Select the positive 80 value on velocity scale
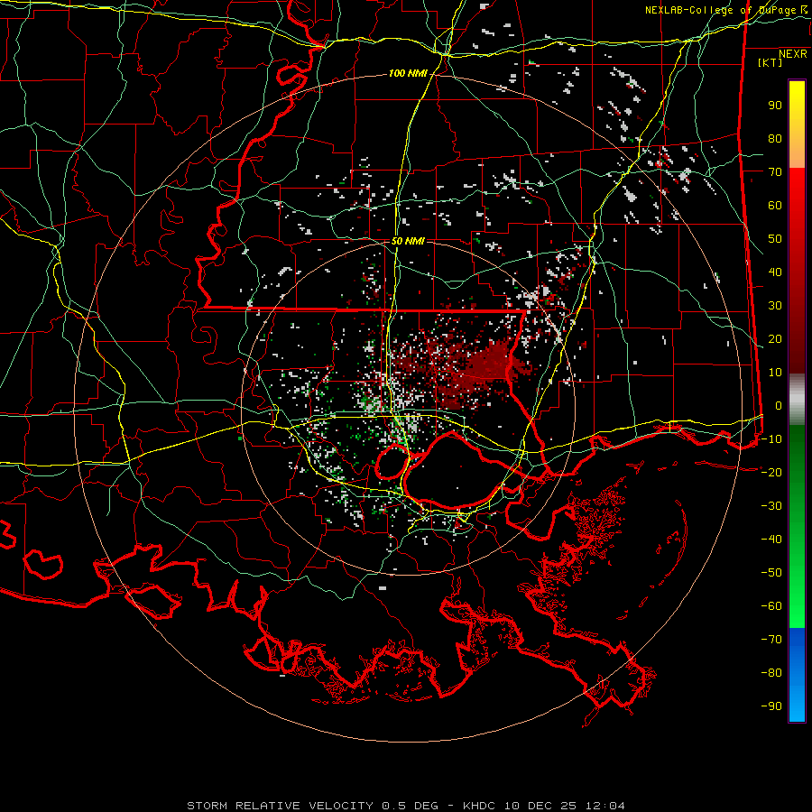 (x=775, y=139)
